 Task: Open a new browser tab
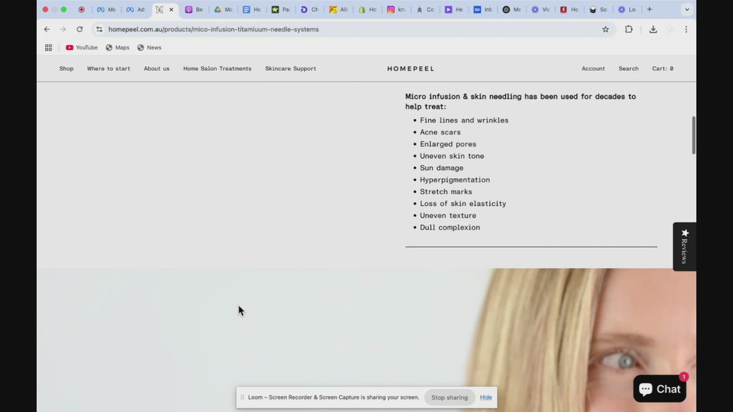pos(649,9)
